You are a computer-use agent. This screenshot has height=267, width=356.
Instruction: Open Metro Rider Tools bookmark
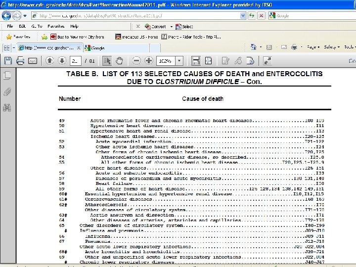pyautogui.click(x=191, y=37)
